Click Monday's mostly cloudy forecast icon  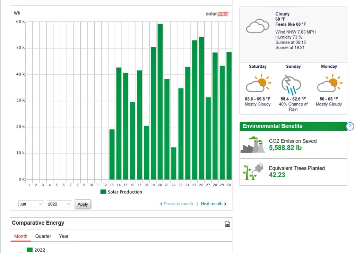pos(329,84)
